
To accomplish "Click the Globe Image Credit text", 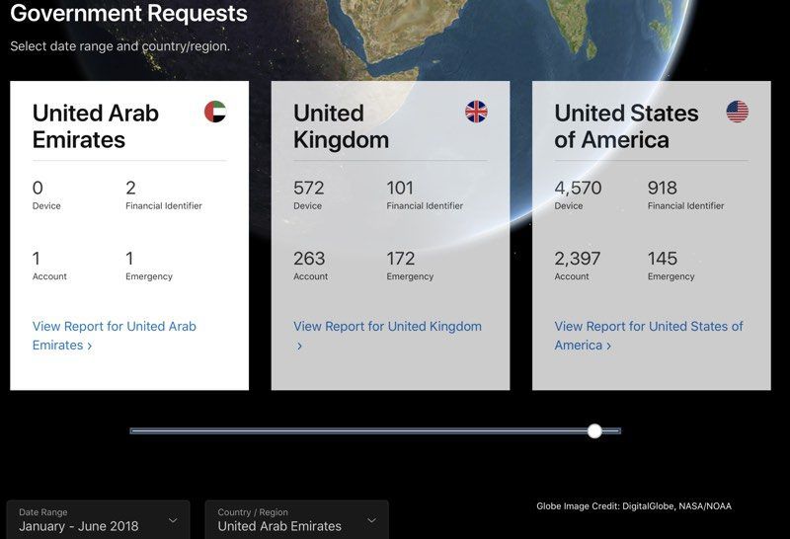I will click(x=634, y=506).
